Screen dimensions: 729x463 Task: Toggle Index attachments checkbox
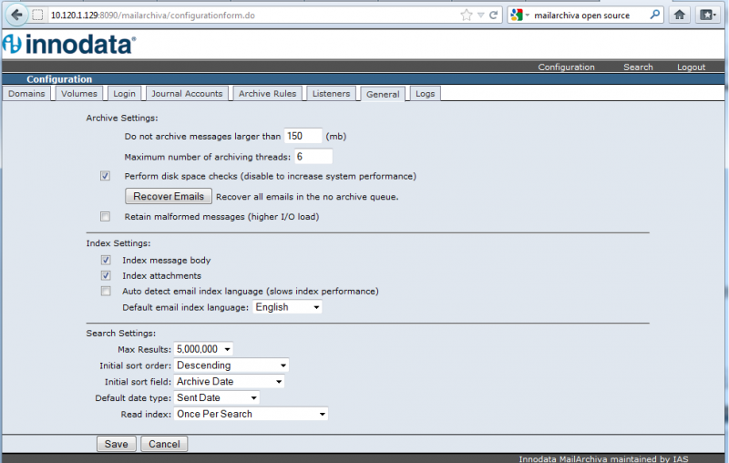[106, 275]
